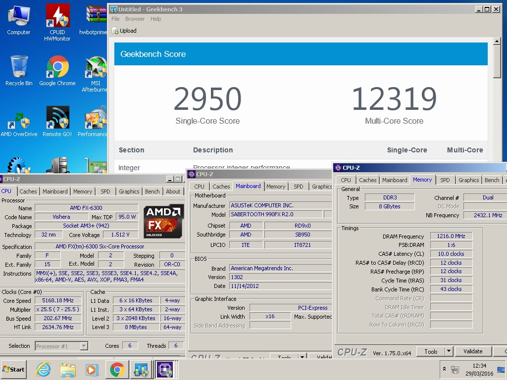Image resolution: width=507 pixels, height=380 pixels.
Task: Click the Upload icon in Geekbench toolbar
Action: pyautogui.click(x=115, y=31)
